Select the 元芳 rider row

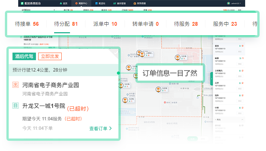coord(229,86)
